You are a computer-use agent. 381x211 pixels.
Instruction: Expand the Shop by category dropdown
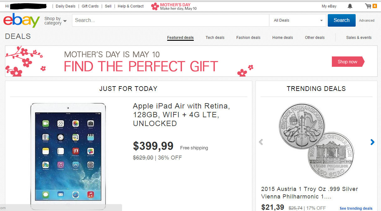click(55, 21)
